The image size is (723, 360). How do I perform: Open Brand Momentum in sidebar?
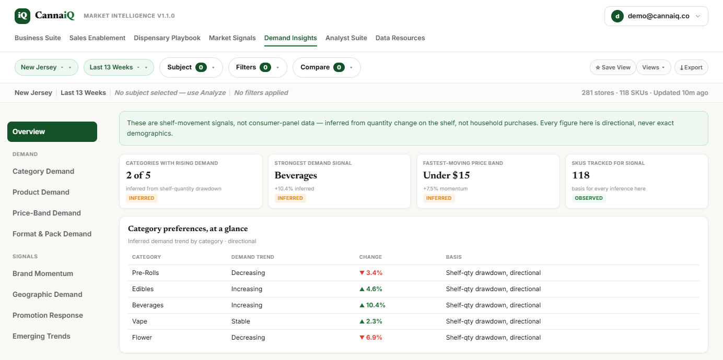[43, 273]
